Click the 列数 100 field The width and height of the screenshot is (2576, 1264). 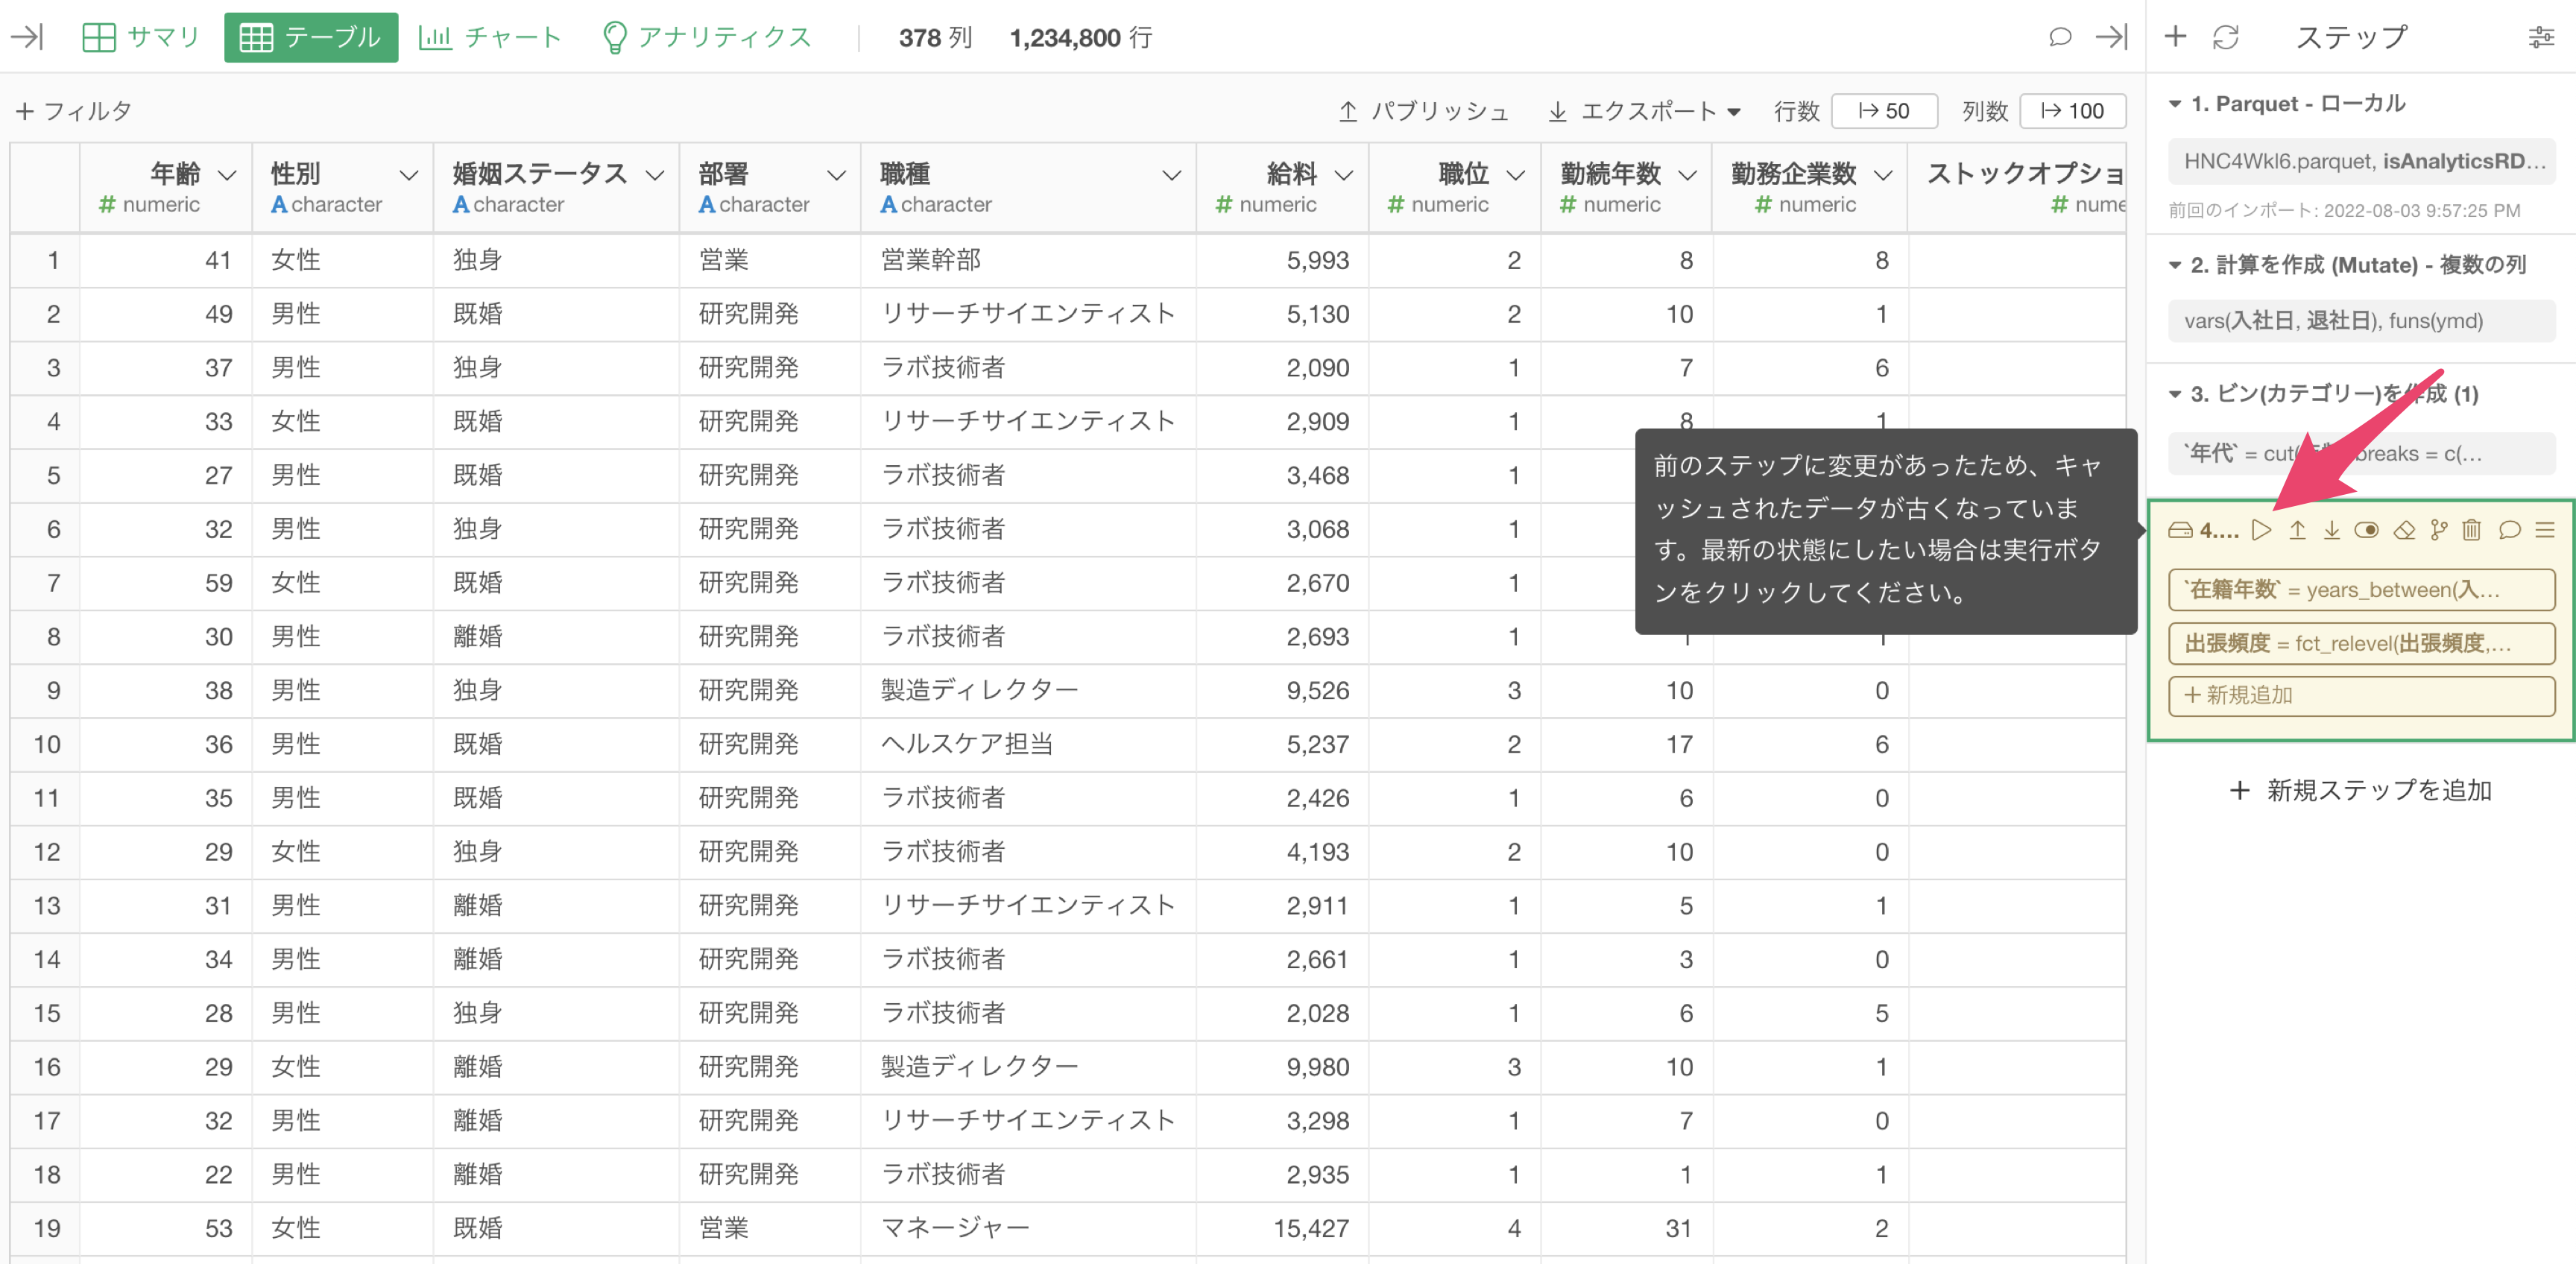point(2072,111)
